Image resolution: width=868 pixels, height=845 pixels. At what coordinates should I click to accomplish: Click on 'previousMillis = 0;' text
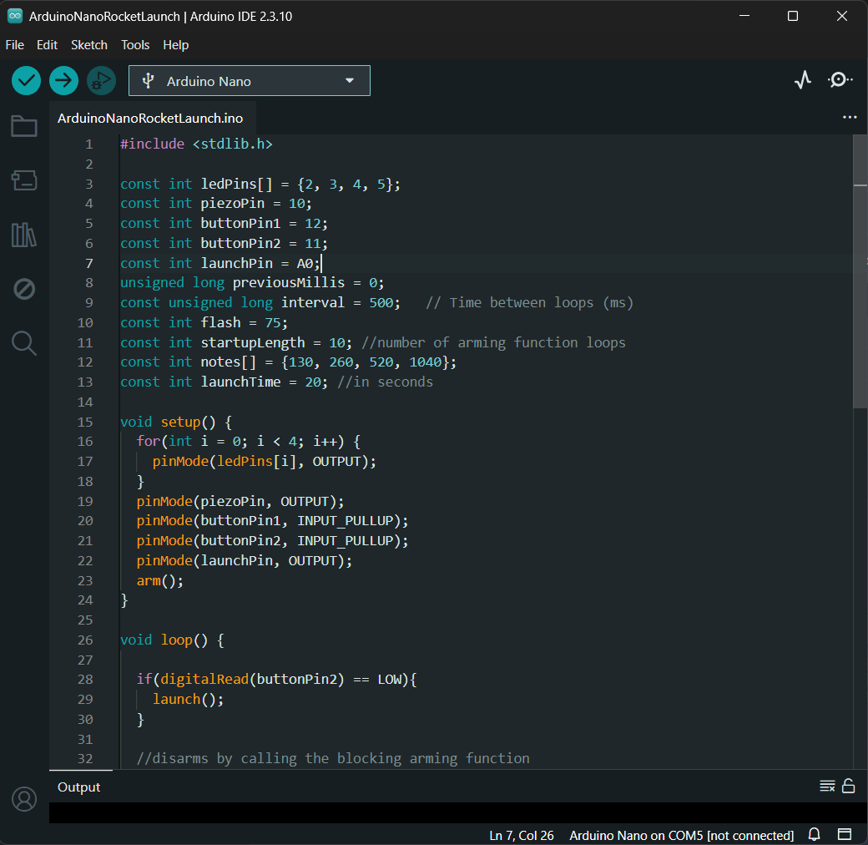pos(308,283)
